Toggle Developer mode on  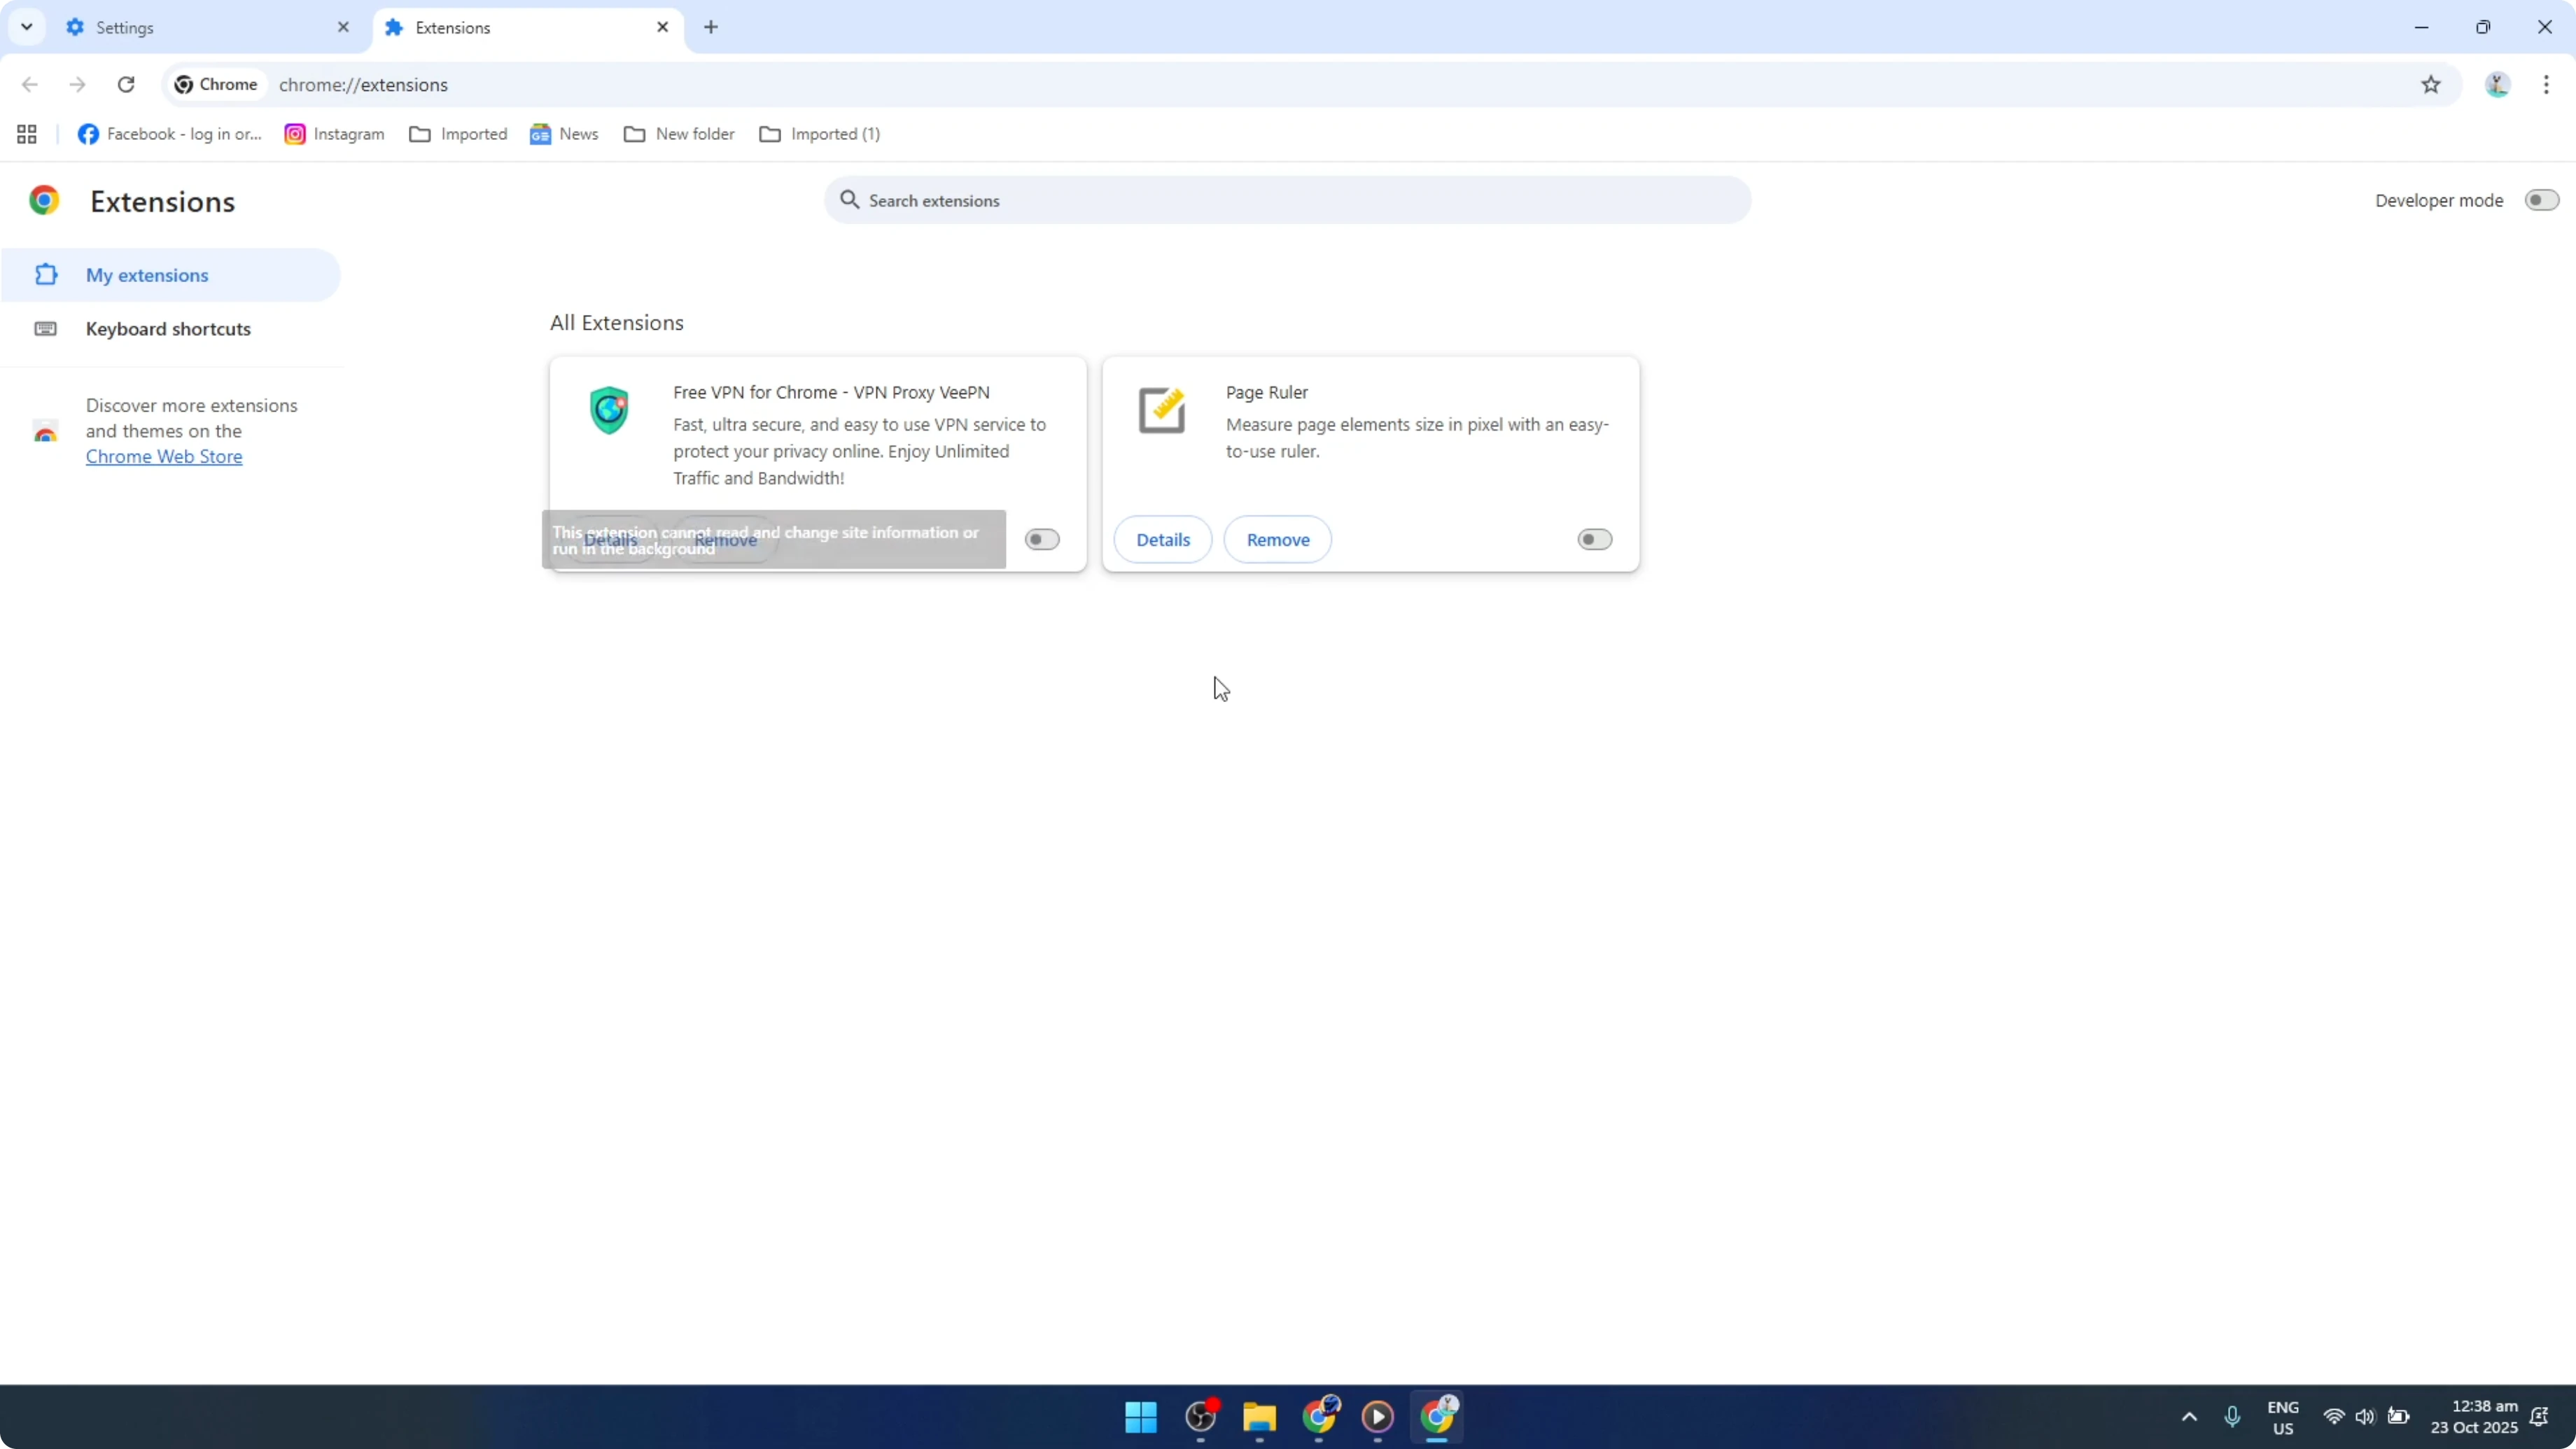click(2540, 200)
